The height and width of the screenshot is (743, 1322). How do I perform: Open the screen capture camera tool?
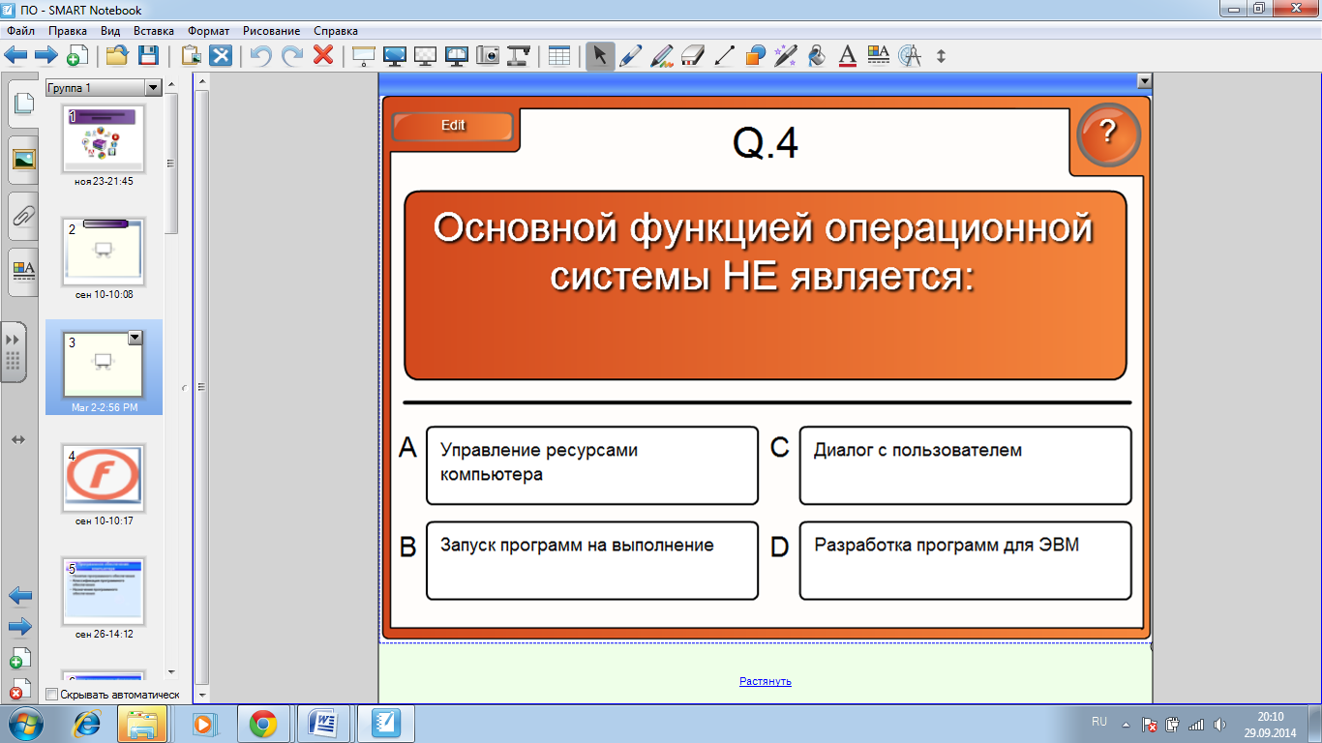(x=488, y=55)
